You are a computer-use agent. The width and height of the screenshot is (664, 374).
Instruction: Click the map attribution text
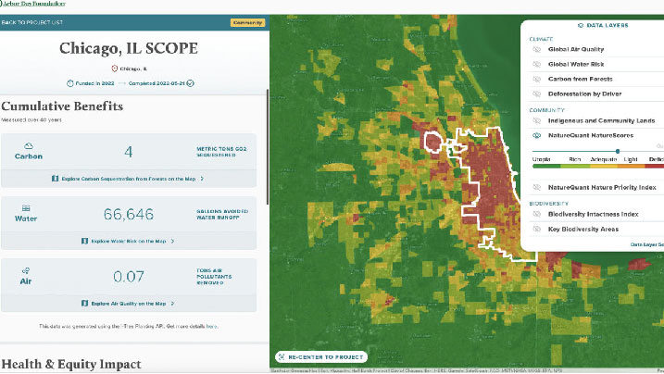[416, 370]
